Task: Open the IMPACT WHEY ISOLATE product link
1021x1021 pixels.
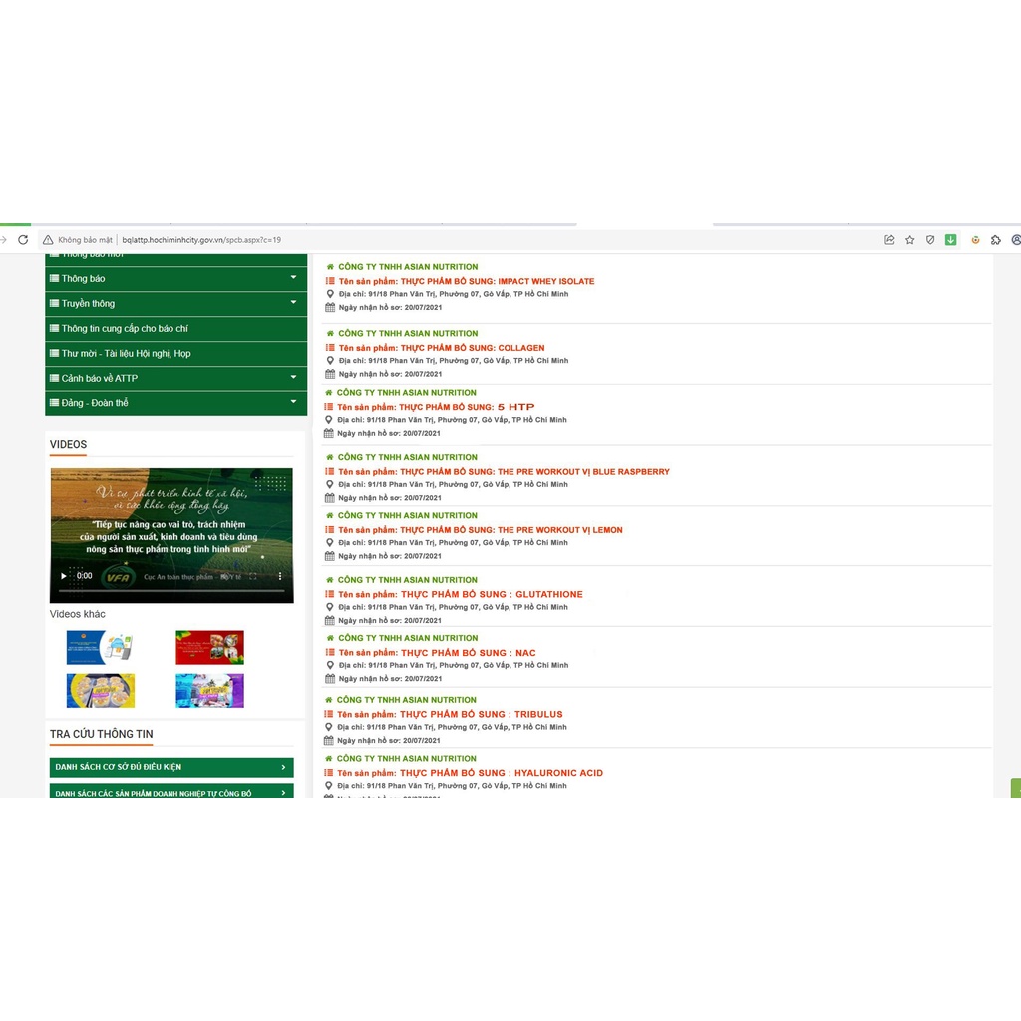Action: pos(466,282)
